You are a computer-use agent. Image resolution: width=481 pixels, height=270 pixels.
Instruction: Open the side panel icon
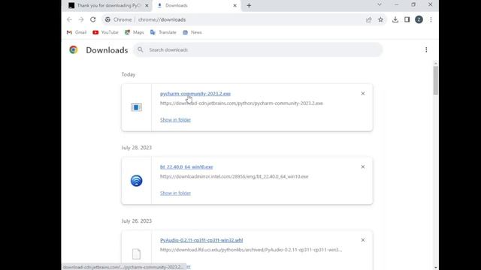[407, 19]
